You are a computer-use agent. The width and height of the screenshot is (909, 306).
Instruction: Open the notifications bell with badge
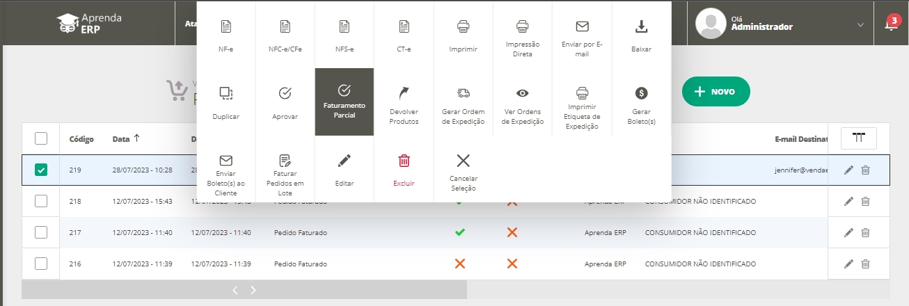(x=890, y=24)
